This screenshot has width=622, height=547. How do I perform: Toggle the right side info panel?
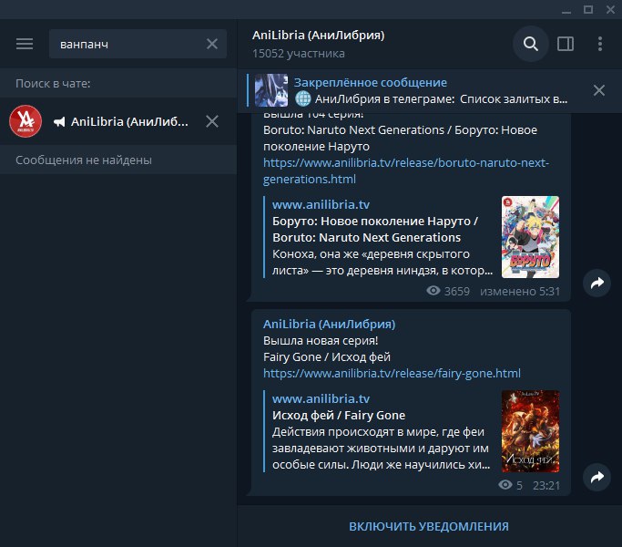[x=566, y=44]
